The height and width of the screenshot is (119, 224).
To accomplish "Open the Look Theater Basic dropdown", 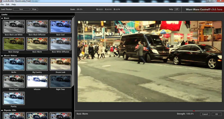I will [x=21, y=9].
